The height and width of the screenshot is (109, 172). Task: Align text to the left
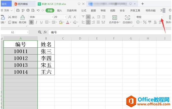click(83, 22)
